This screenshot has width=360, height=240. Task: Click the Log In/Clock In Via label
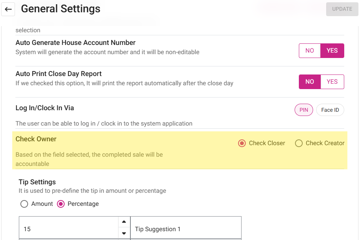[x=45, y=108]
